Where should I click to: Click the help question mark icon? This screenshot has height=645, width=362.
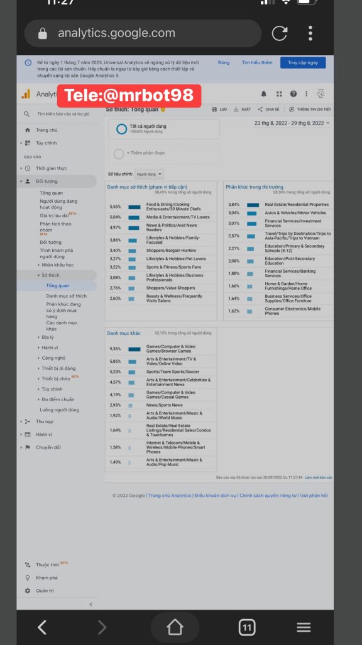(293, 94)
